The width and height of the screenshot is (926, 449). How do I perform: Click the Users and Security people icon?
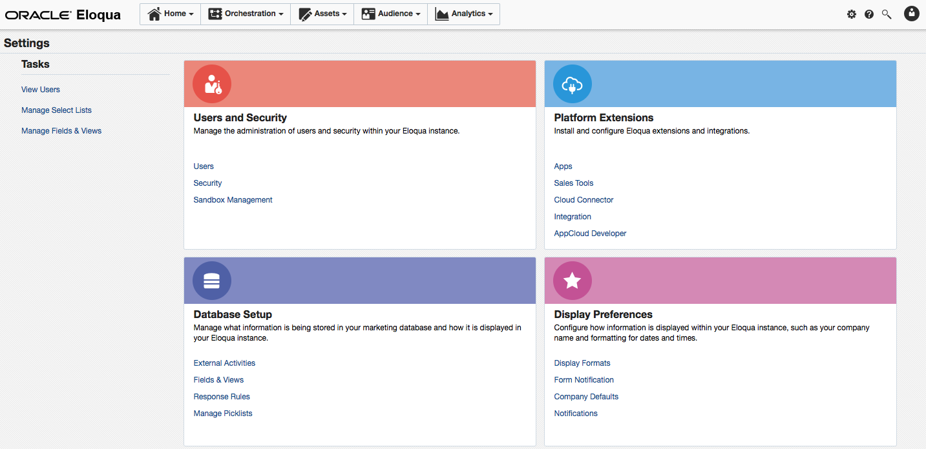coord(211,83)
